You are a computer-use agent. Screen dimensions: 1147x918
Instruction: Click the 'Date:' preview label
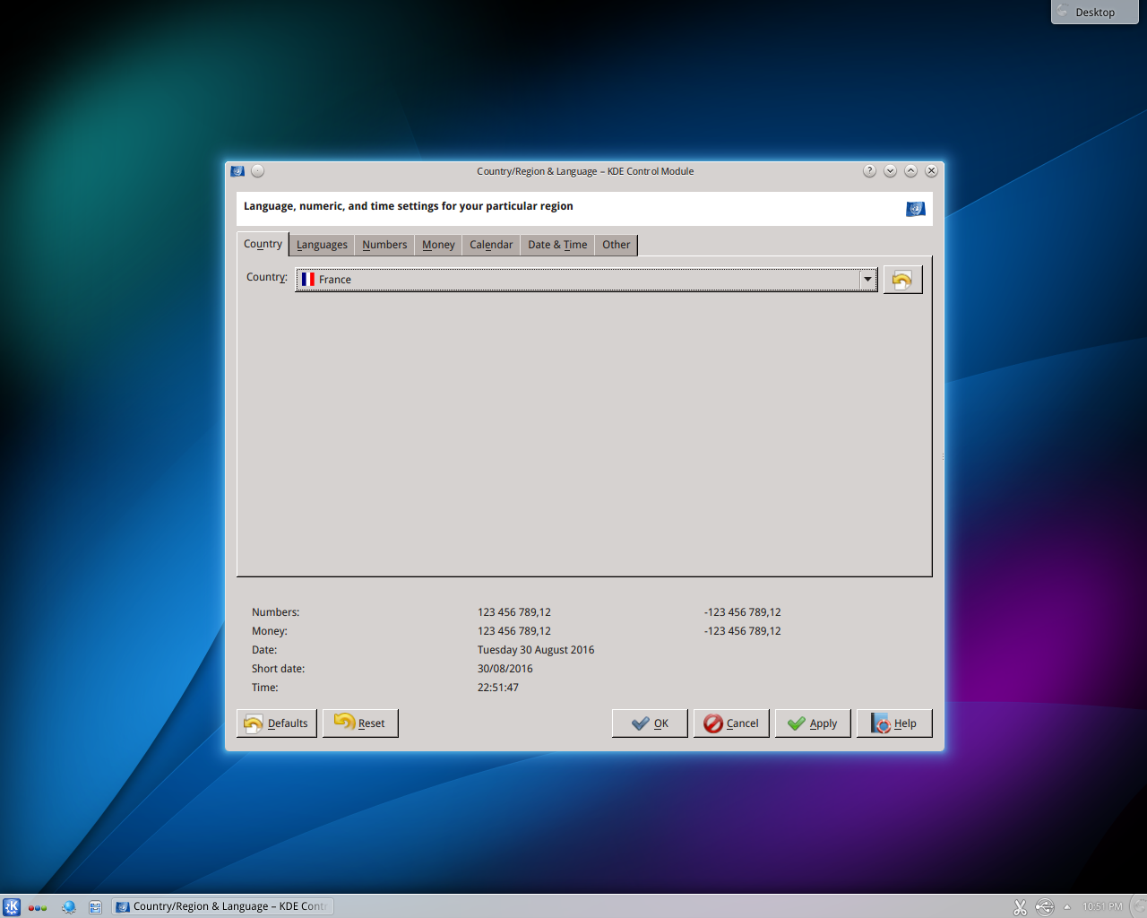point(264,650)
